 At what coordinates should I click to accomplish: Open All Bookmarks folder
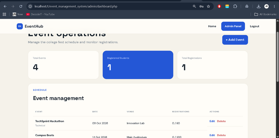point(265,14)
